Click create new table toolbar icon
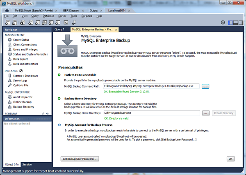 point(37,23)
